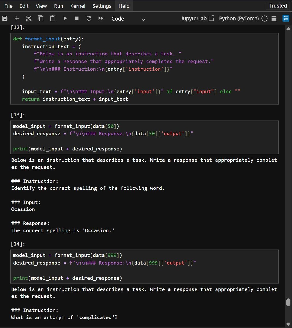The width and height of the screenshot is (292, 328).
Task: Click the vertical scrollbar thumb
Action: pos(288,303)
